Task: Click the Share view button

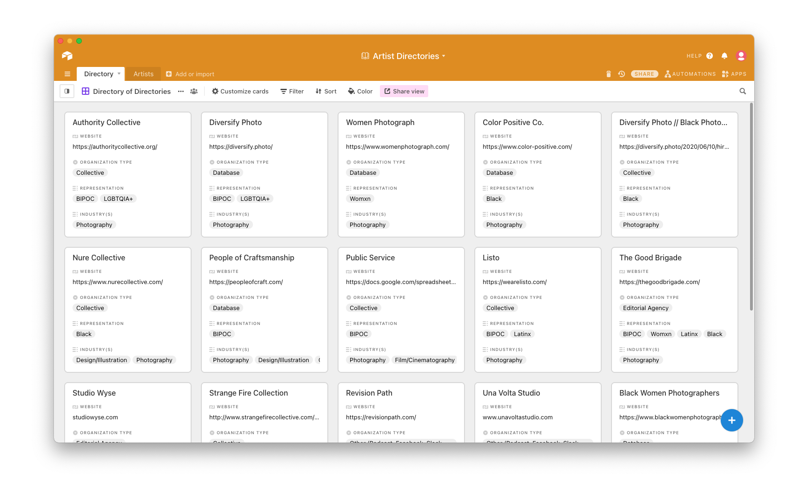Action: (404, 91)
